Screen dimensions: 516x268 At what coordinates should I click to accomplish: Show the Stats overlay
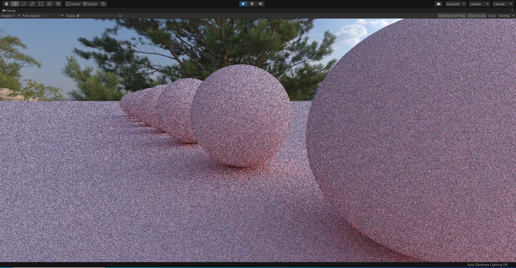point(492,16)
